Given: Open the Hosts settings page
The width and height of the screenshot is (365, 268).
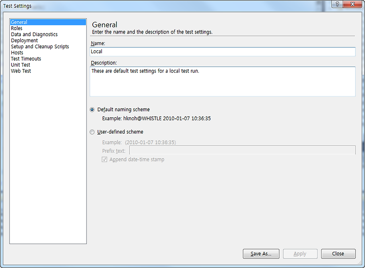Looking at the screenshot, I should click(x=17, y=52).
